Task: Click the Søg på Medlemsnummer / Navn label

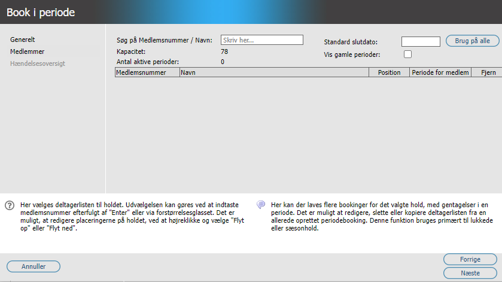Action: 164,40
